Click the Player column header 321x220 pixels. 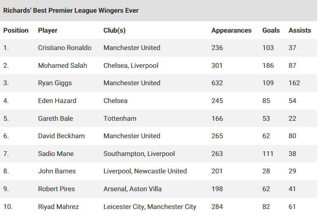click(x=47, y=30)
